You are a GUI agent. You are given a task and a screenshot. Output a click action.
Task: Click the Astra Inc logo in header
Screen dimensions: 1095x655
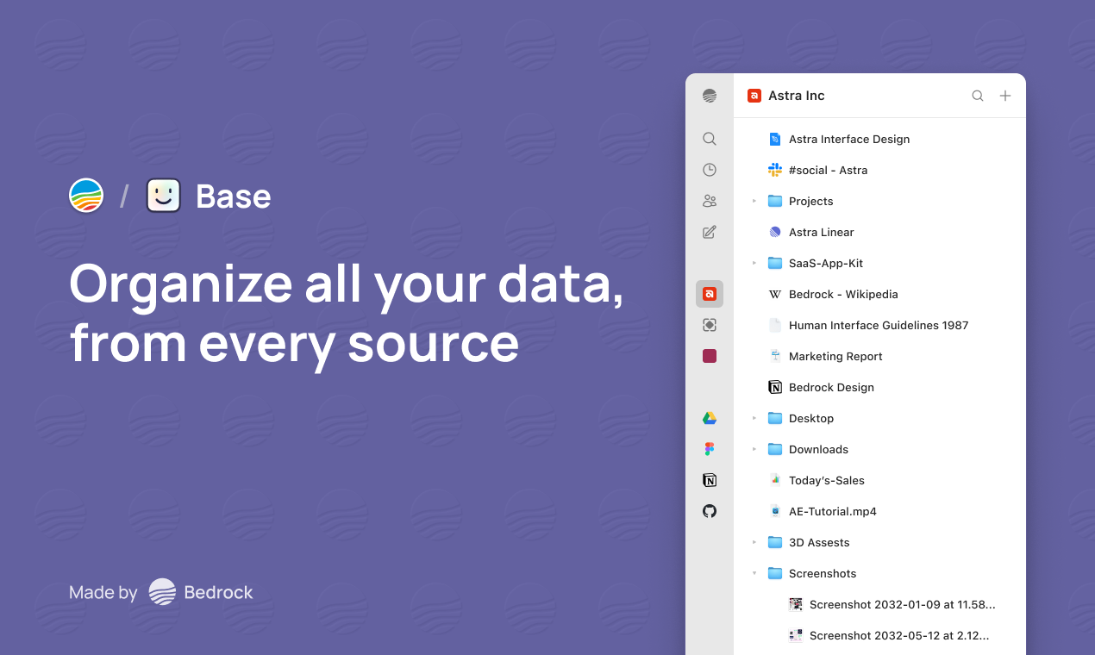point(754,96)
